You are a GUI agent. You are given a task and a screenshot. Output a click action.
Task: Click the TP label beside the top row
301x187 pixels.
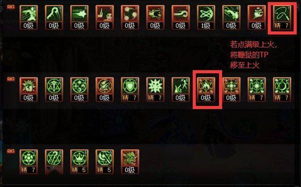(11, 7)
